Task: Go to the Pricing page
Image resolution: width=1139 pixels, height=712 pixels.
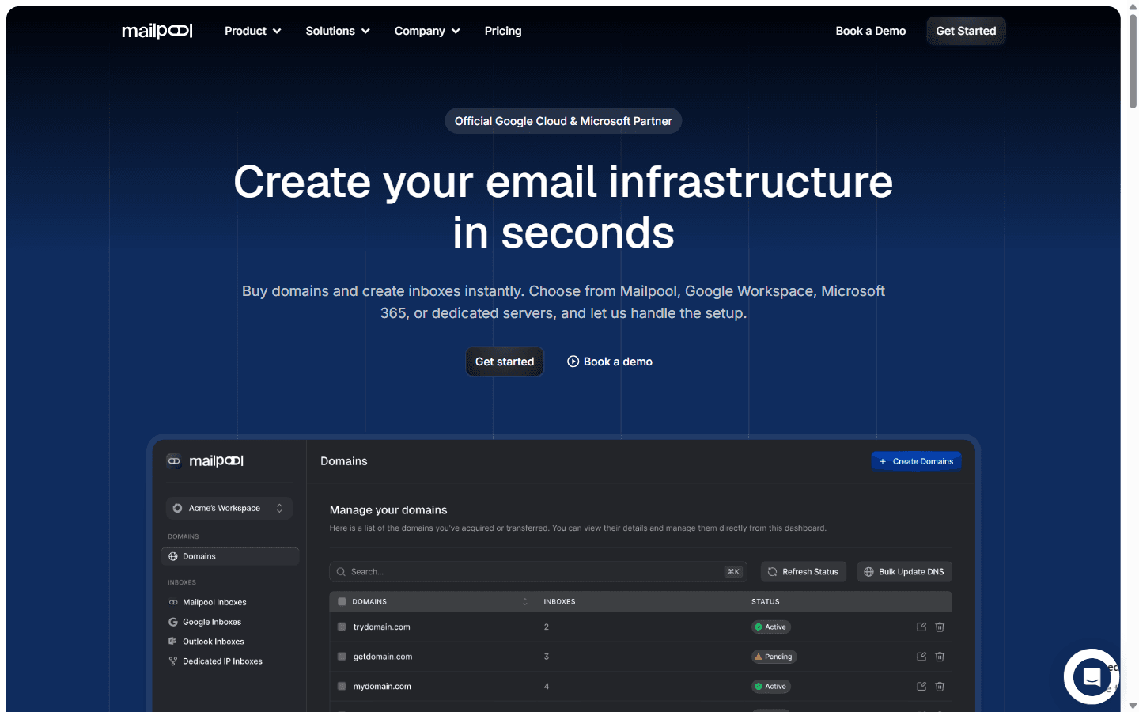Action: [x=503, y=31]
